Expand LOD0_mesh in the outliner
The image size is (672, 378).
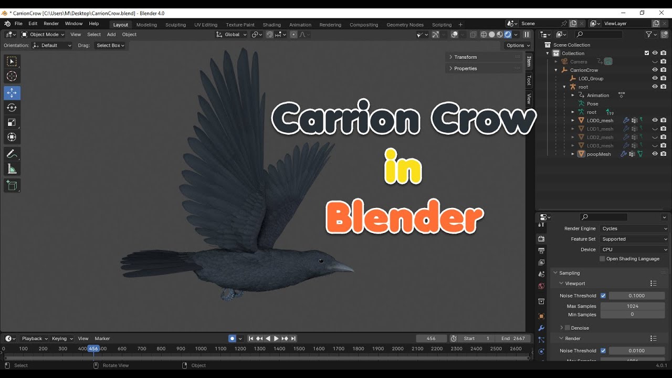tap(573, 120)
